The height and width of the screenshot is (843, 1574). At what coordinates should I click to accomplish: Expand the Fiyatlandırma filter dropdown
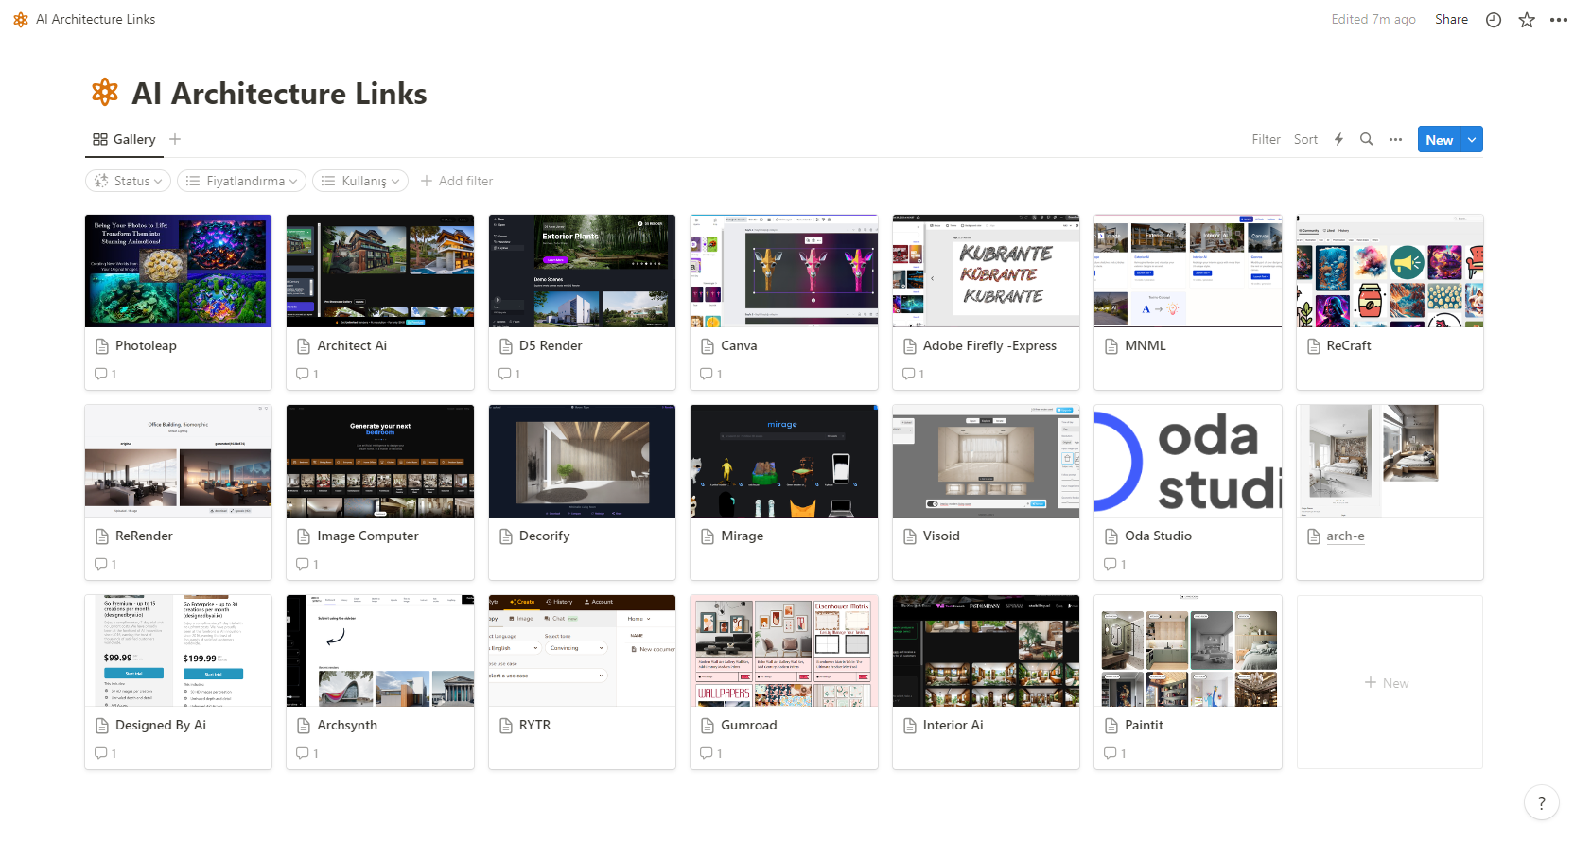point(242,181)
